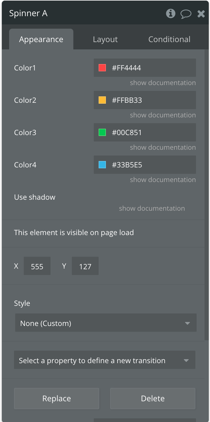Show documentation for Color2

(163, 115)
